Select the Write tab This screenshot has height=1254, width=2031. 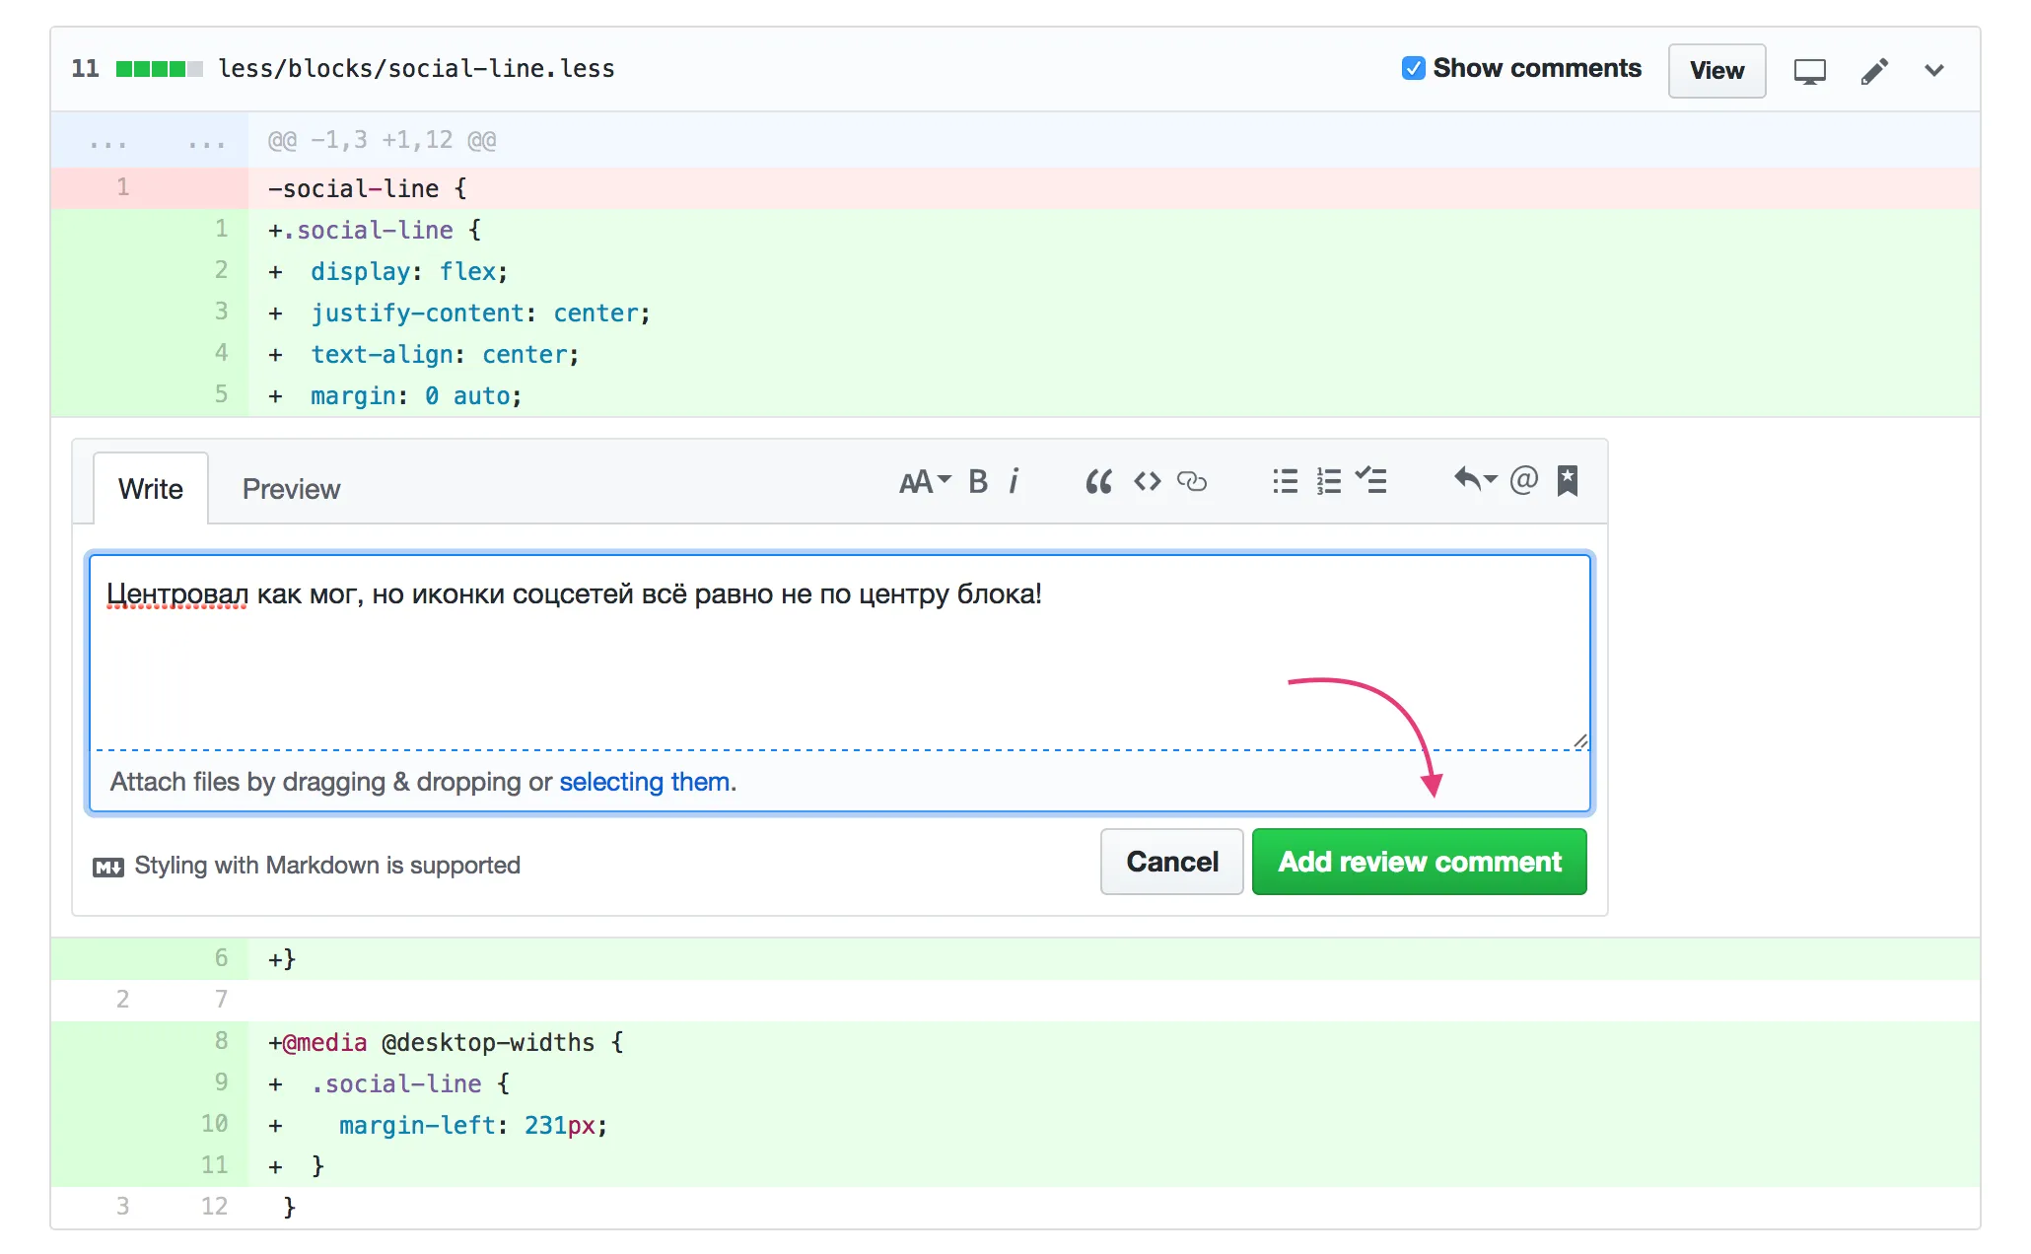(151, 489)
